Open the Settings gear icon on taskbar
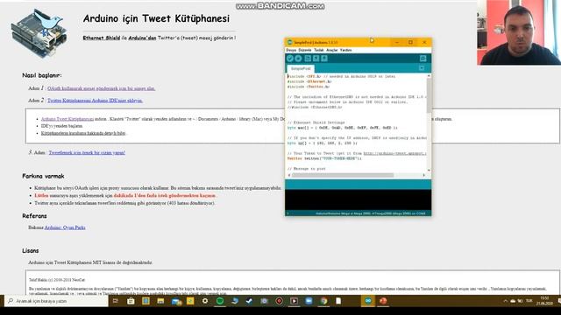This screenshot has height=315, width=561. pos(205,301)
